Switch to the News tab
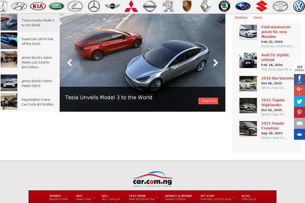 point(258,17)
